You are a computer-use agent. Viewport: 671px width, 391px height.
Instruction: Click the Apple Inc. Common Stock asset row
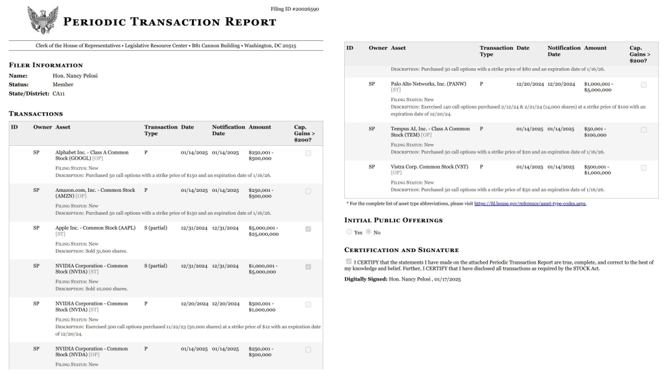166,240
